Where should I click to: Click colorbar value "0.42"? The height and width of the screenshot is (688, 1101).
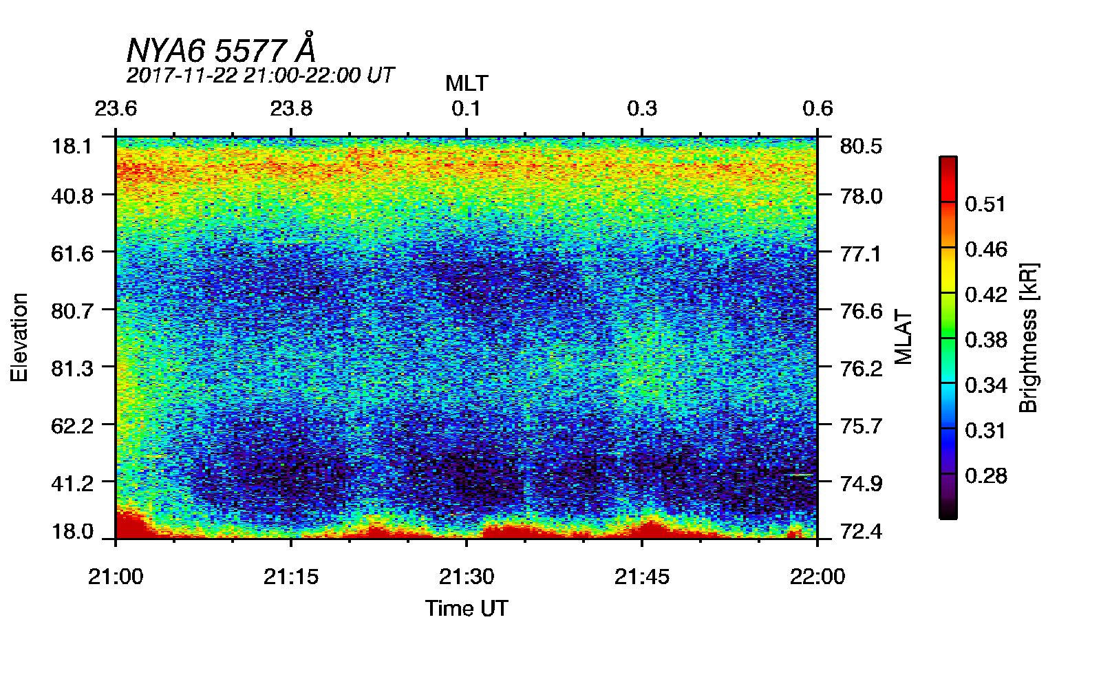(985, 294)
